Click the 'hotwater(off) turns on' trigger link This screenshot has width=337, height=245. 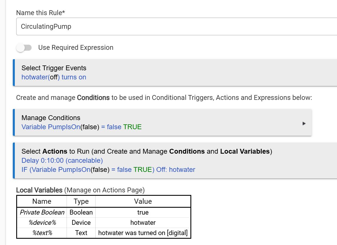pos(54,77)
